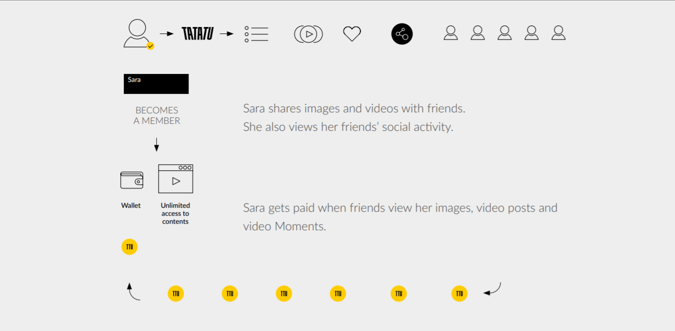Screen dimensions: 675x331
Task: Click the yellow checkmark badge on the user
Action: pos(150,46)
